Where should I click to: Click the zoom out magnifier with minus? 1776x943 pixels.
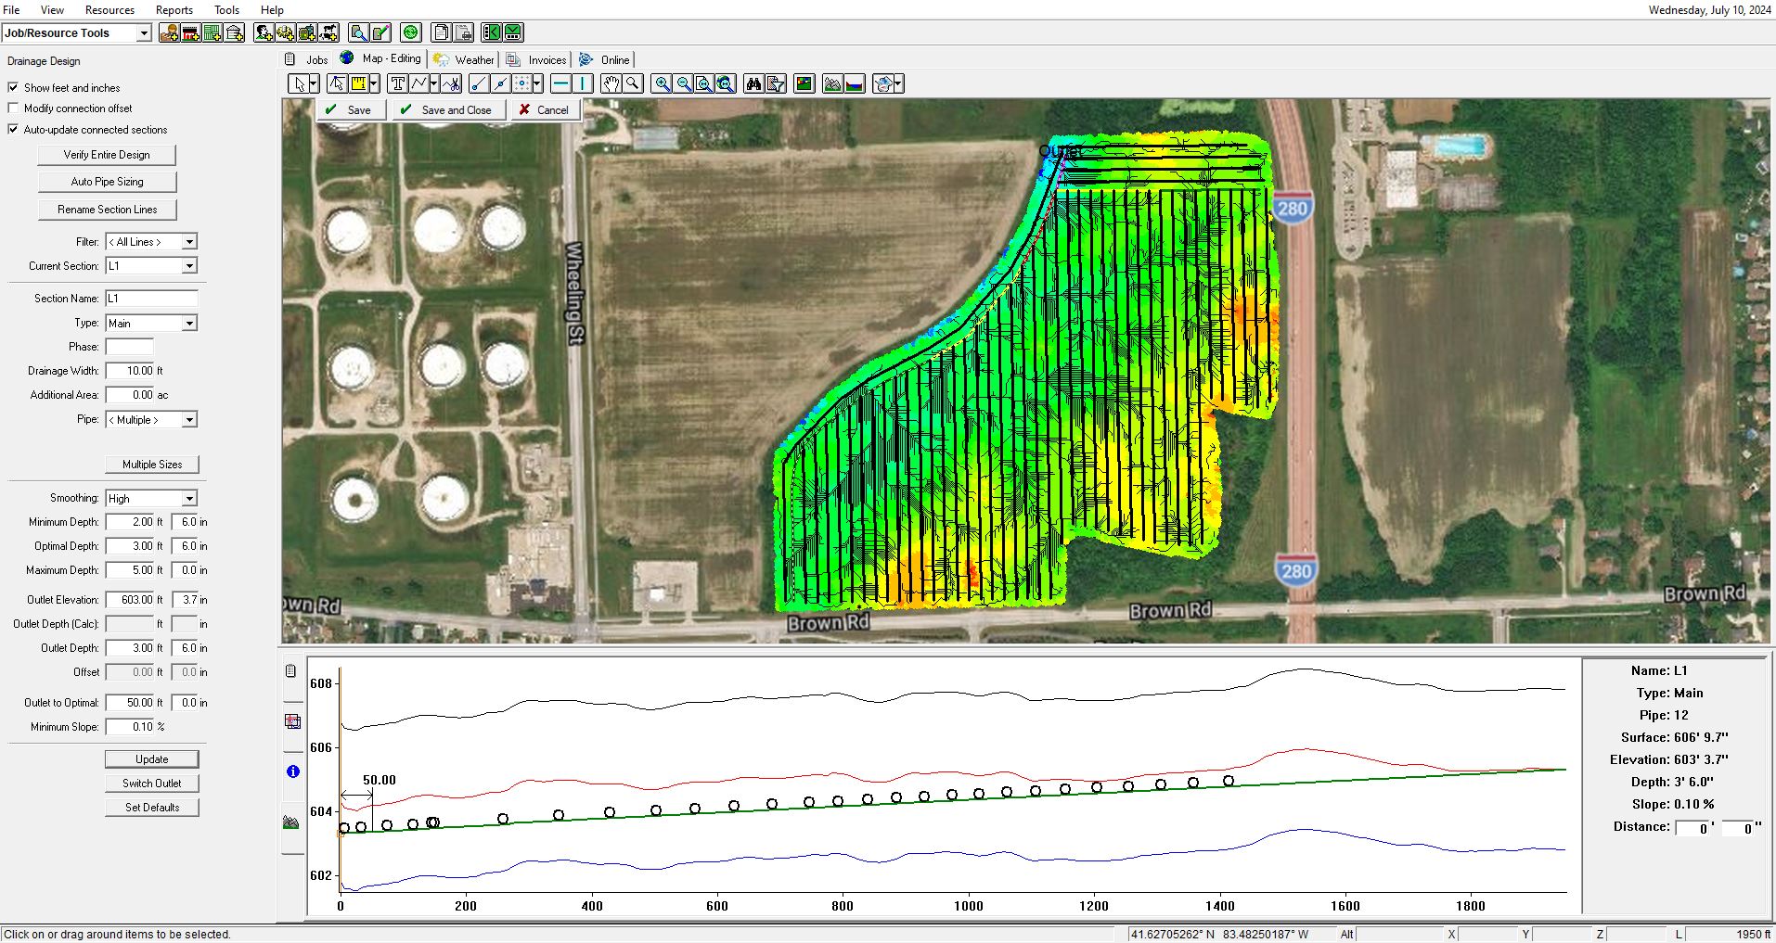click(684, 84)
